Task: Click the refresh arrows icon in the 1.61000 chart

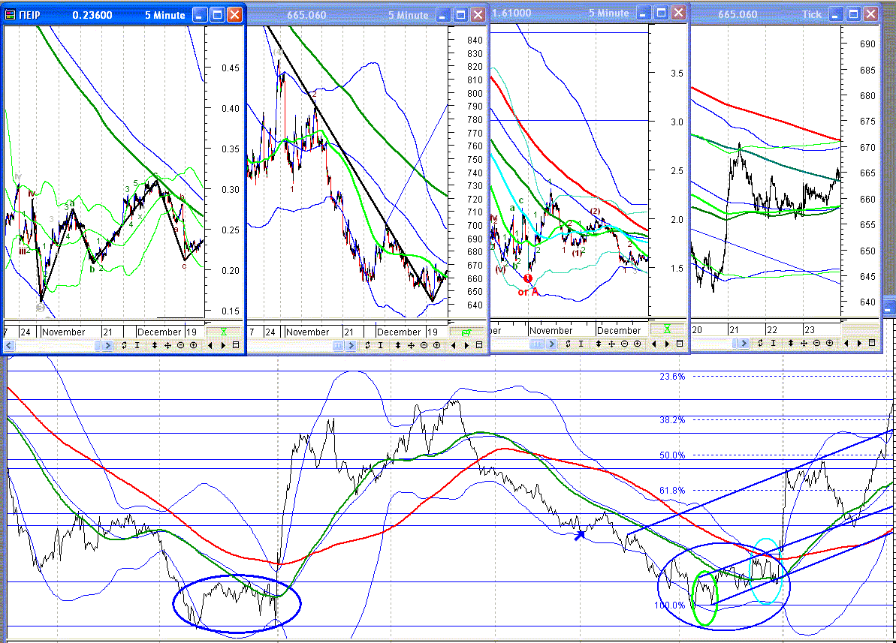Action: click(x=568, y=344)
